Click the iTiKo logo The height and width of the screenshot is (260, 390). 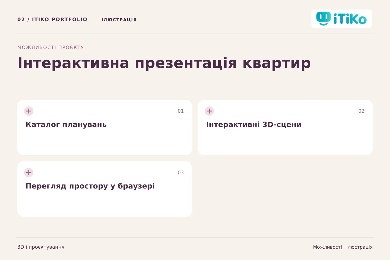tap(341, 19)
